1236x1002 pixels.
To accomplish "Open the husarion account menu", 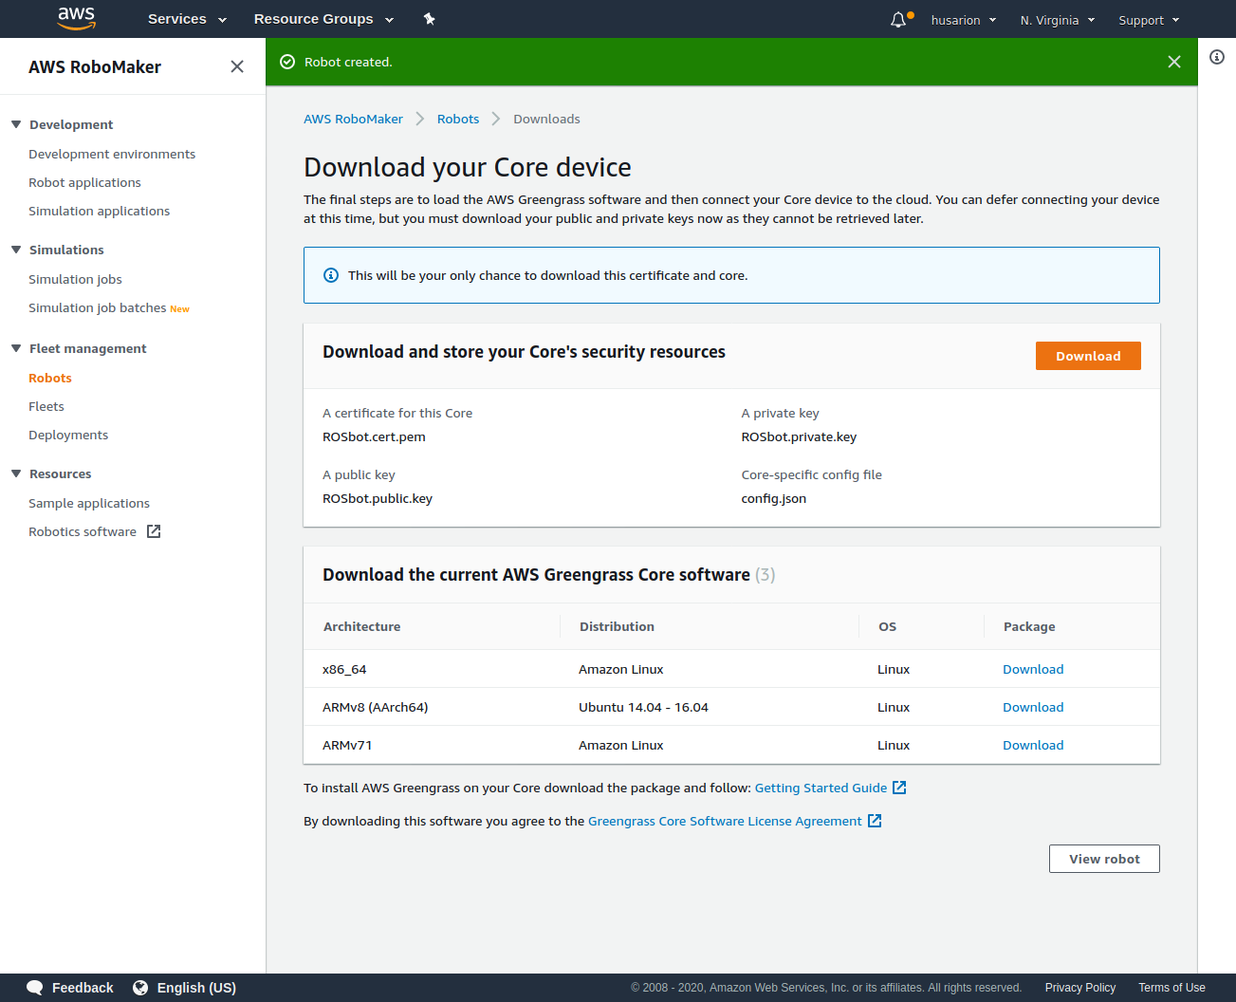I will point(964,20).
